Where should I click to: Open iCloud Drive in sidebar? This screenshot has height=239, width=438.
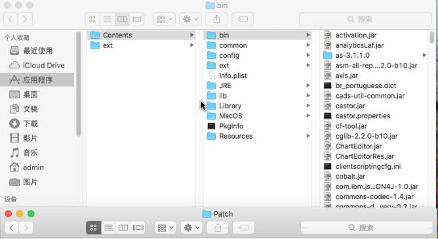[37, 65]
